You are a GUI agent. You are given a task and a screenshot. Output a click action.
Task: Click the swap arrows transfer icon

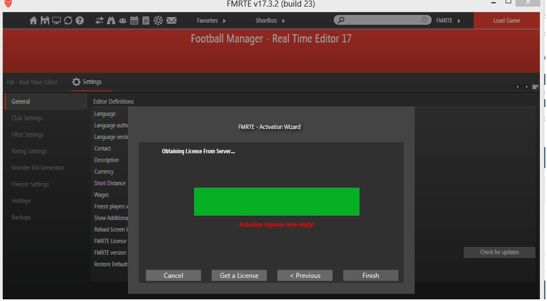[99, 20]
